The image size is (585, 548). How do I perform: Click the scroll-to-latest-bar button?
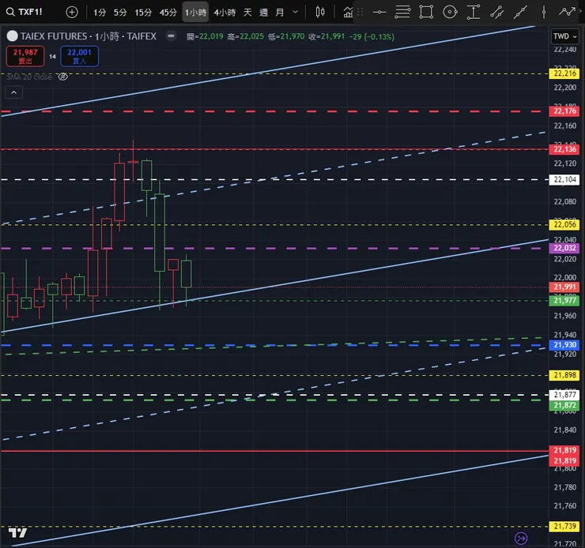(521, 538)
